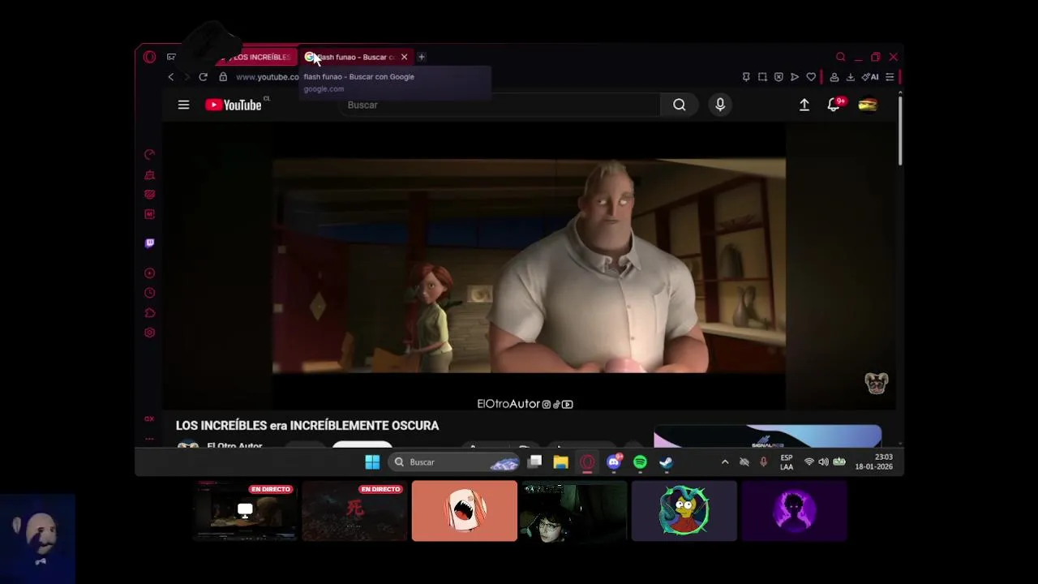Image resolution: width=1038 pixels, height=584 pixels.
Task: Select orange screaming face avatar thumbnail
Action: (464, 511)
